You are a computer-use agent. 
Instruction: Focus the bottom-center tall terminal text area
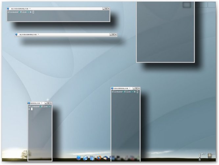coord(125,125)
